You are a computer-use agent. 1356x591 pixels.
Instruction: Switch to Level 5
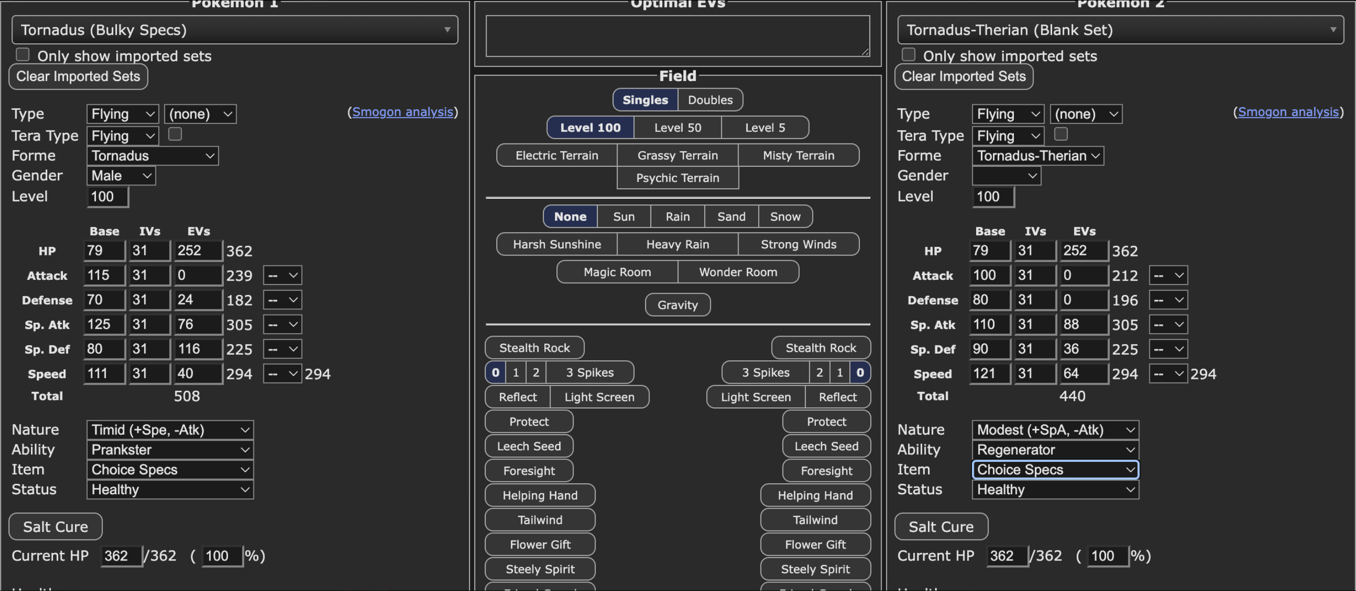point(765,128)
